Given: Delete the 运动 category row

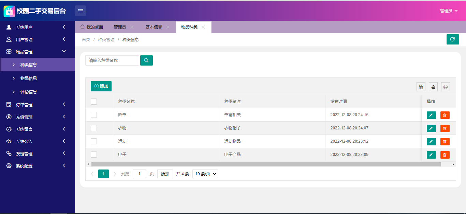Looking at the screenshot, I should point(445,142).
